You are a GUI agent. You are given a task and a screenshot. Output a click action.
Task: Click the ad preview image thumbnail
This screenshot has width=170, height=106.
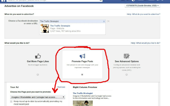coord(83,103)
